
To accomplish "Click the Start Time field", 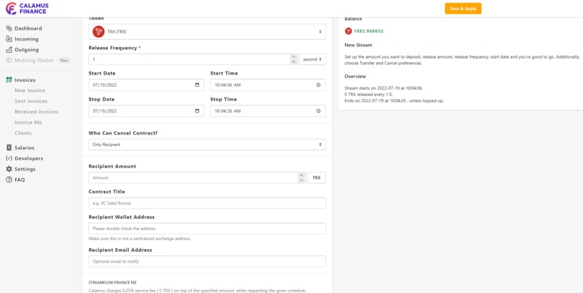I will coord(268,85).
